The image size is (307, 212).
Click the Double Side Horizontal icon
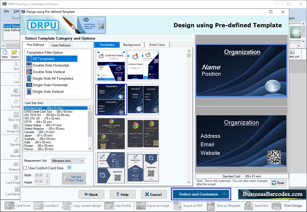(x=29, y=65)
